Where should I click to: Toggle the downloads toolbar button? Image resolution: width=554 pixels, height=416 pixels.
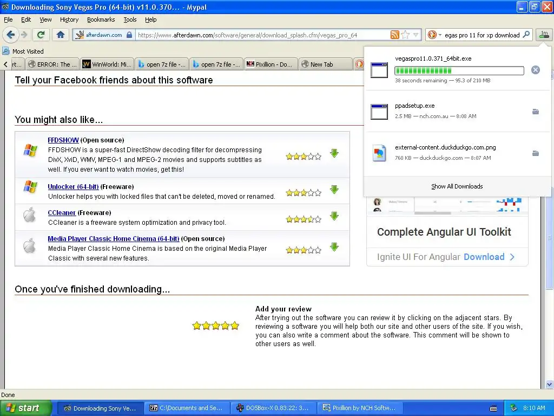pyautogui.click(x=544, y=34)
